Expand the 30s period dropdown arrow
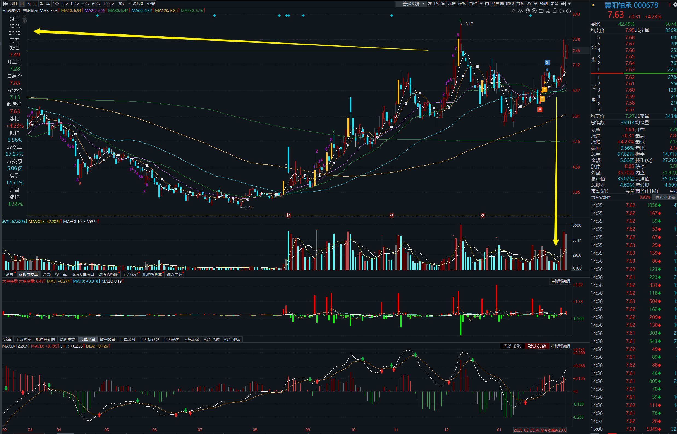Image resolution: width=677 pixels, height=434 pixels. point(129,4)
